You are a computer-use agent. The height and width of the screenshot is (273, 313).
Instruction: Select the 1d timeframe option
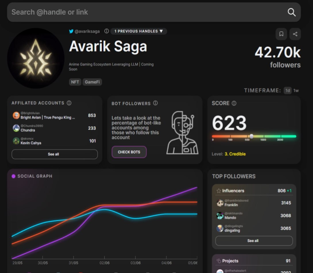pos(287,90)
